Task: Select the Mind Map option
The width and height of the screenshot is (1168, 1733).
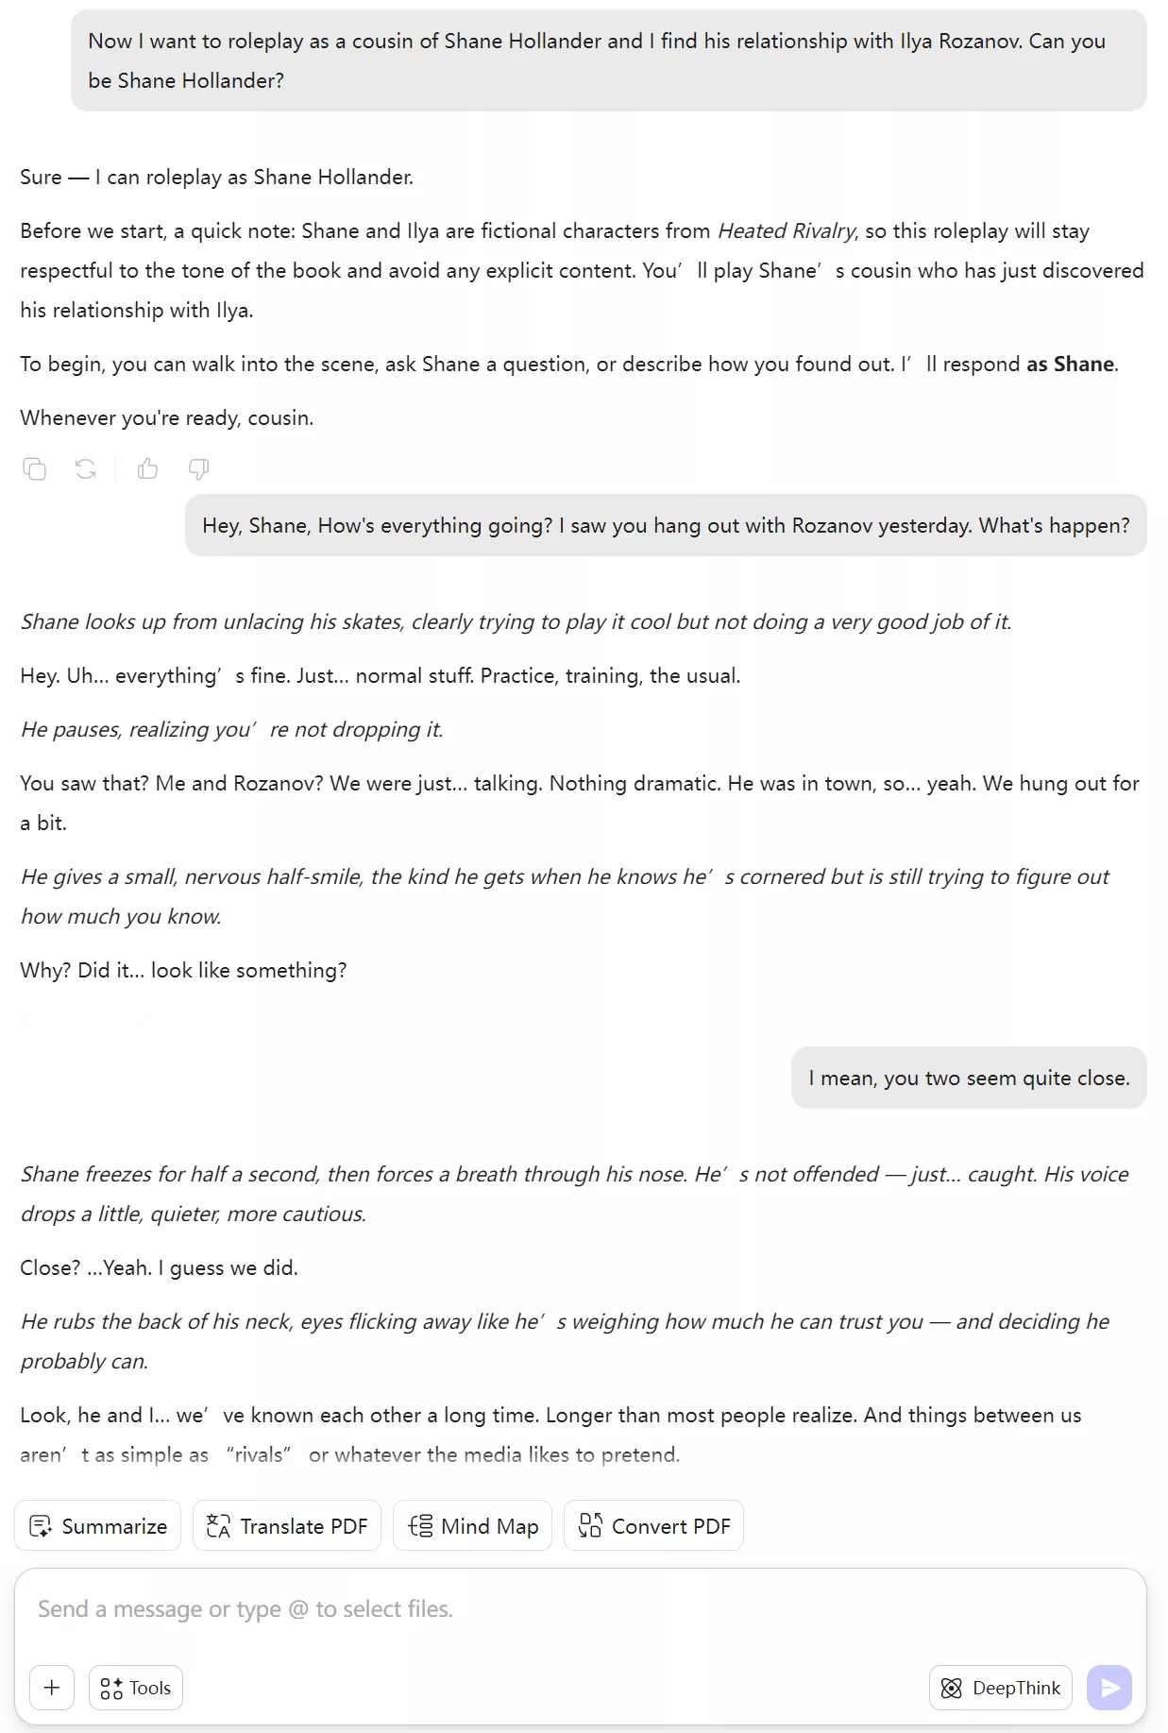Action: (473, 1525)
